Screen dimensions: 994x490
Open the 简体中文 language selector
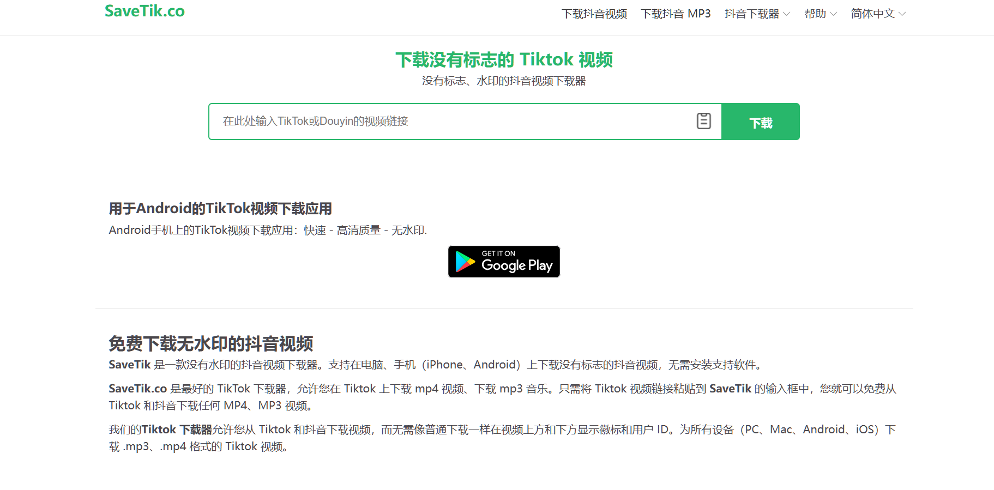pyautogui.click(x=878, y=14)
